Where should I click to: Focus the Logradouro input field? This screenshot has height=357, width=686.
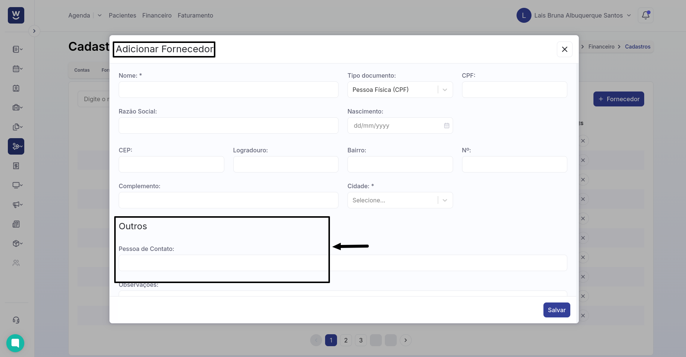[286, 164]
